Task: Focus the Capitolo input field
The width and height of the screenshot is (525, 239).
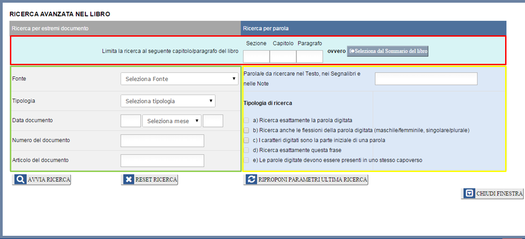Action: coord(283,56)
